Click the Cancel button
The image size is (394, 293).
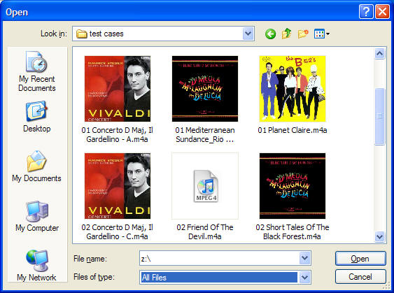coord(360,277)
